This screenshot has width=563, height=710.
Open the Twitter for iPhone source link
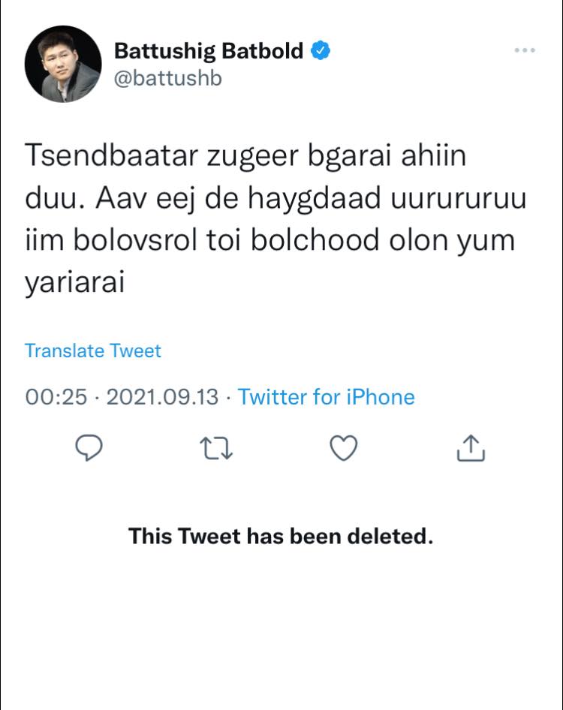(327, 396)
